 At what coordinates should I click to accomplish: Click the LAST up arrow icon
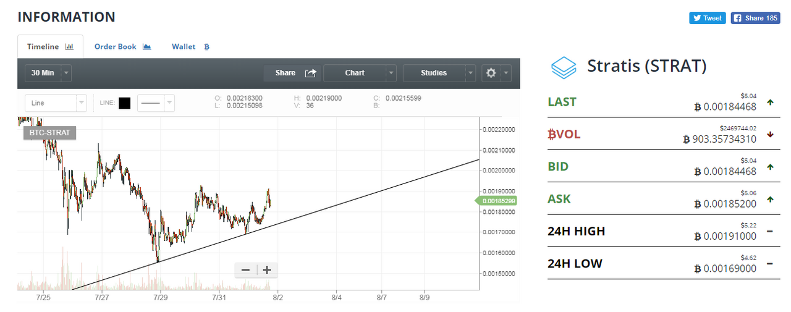770,102
